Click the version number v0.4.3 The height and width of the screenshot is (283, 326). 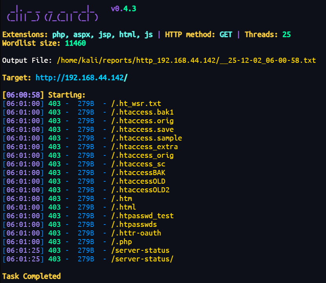pos(123,9)
